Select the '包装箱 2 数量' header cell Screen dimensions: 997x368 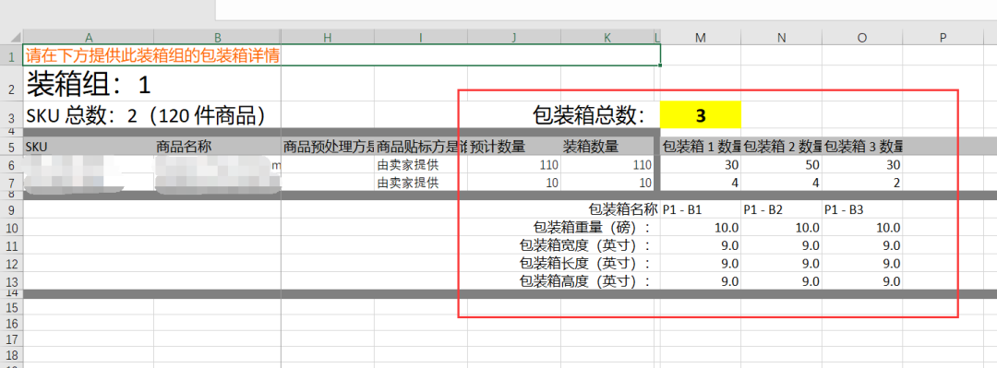click(782, 147)
